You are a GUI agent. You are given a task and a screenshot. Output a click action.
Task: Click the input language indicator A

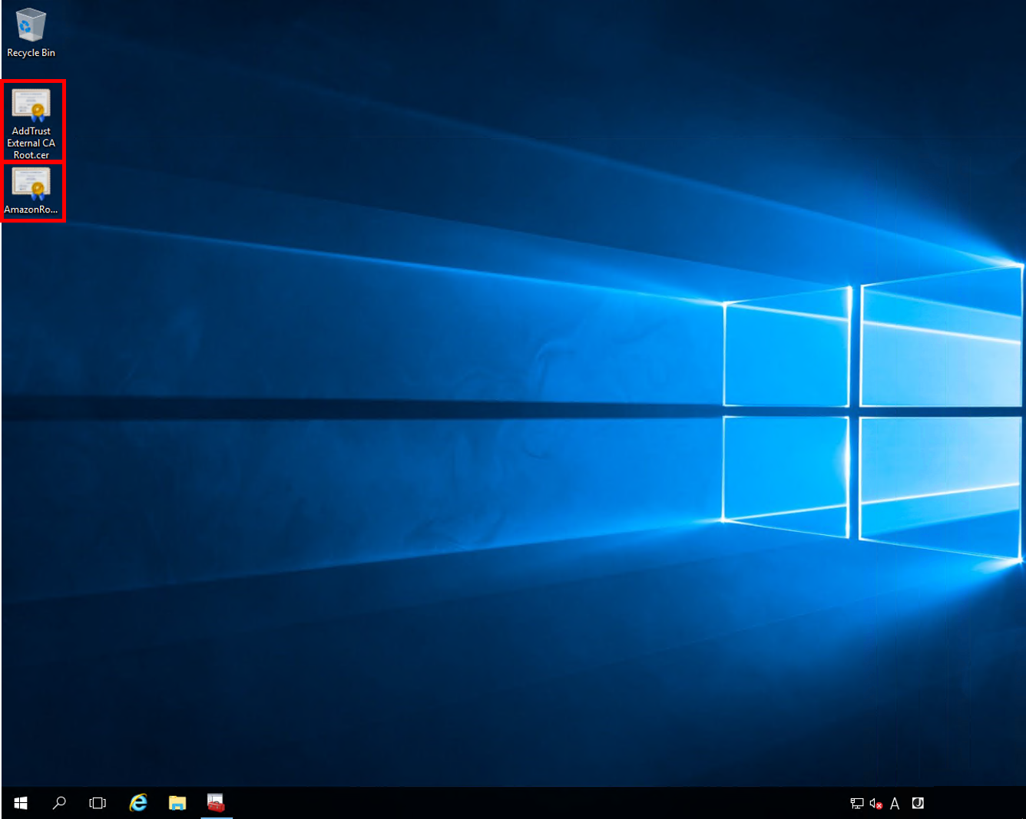tap(895, 804)
